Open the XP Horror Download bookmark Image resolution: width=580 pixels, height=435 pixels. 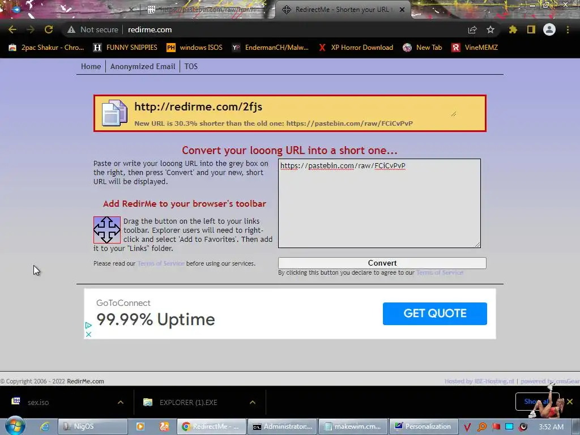[356, 48]
